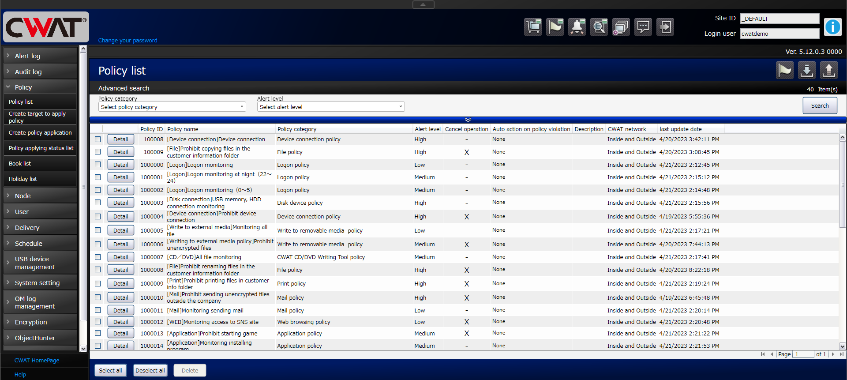Image resolution: width=847 pixels, height=380 pixels.
Task: Check the box for policy 1000005
Action: point(98,230)
